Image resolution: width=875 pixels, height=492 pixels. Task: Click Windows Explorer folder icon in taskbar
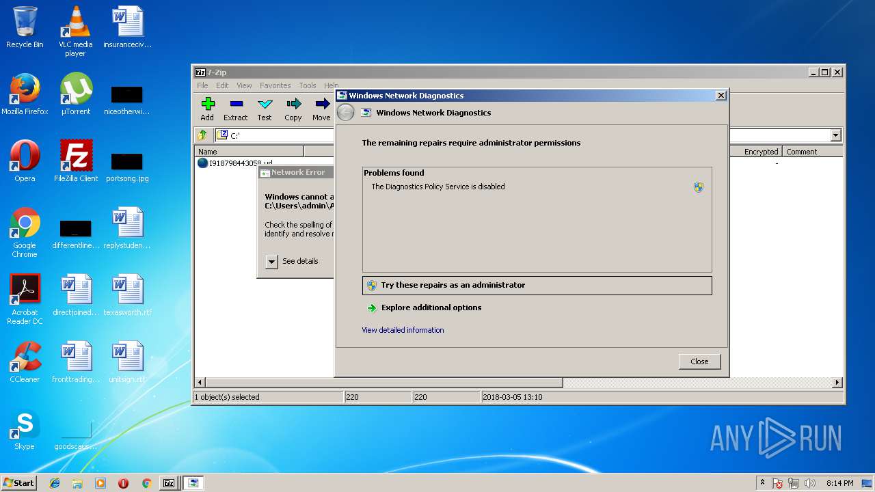77,483
